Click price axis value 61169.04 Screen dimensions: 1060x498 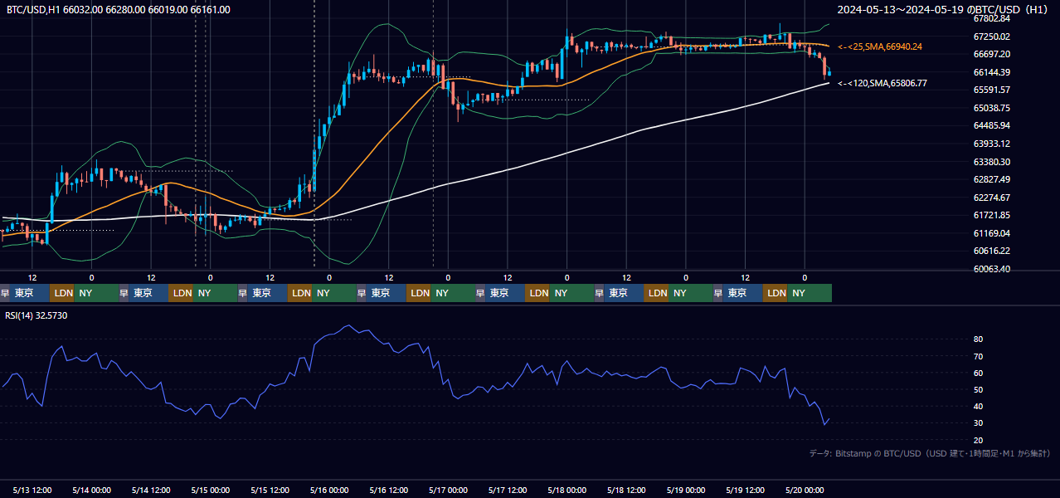pos(991,233)
